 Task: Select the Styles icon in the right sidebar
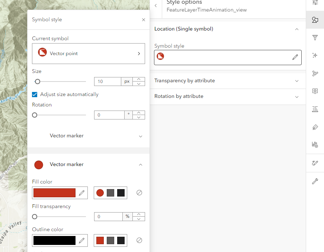pos(315,20)
